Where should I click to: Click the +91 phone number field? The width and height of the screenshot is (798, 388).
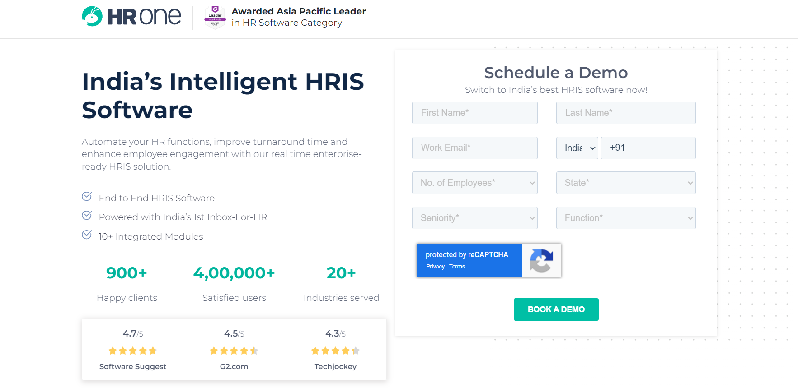[x=648, y=148]
